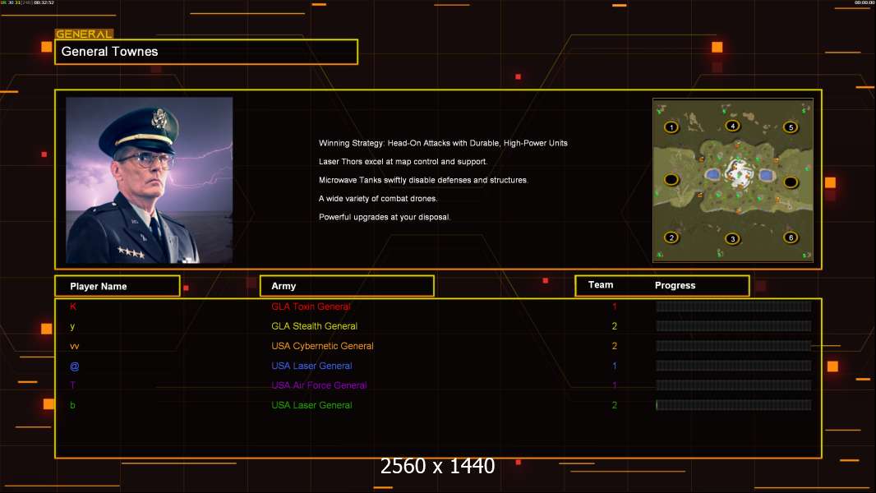Click the Team column header

[601, 285]
